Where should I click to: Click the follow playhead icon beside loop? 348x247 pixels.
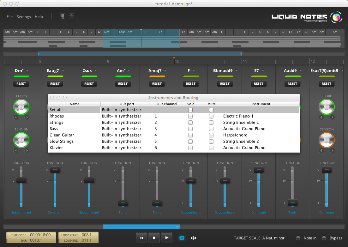point(194,238)
